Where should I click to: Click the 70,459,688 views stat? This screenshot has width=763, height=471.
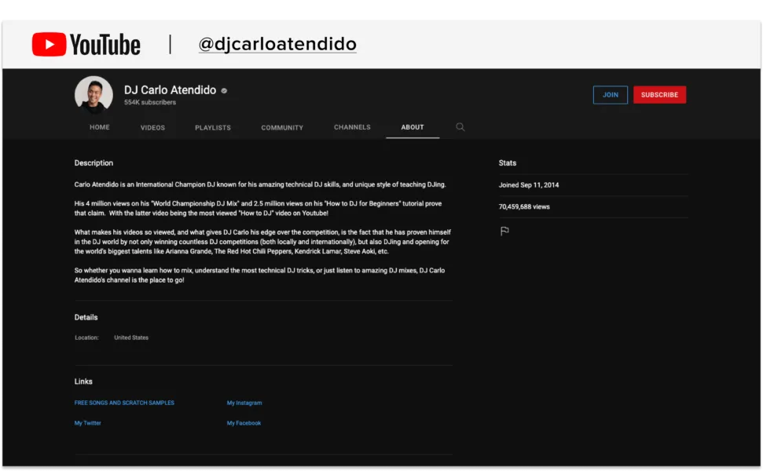(x=524, y=207)
